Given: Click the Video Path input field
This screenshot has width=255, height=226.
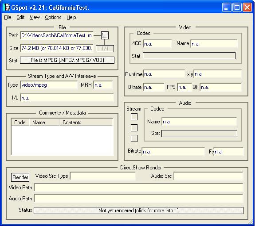Looking at the screenshot, I should pos(138,188).
